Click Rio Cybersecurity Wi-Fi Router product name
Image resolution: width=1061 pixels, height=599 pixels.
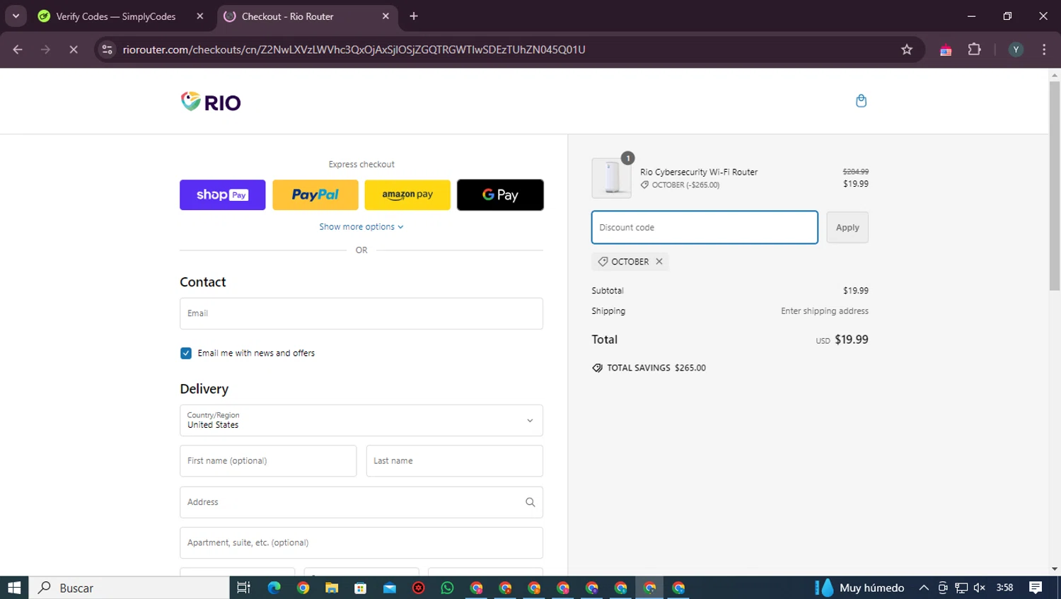pos(699,172)
